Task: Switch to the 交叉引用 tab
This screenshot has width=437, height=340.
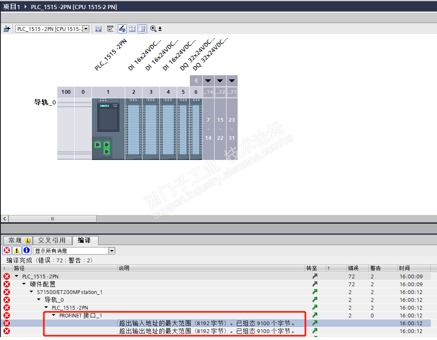Action: [52, 241]
